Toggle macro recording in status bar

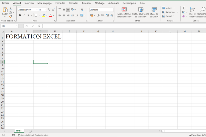pyautogui.click(x=13, y=135)
